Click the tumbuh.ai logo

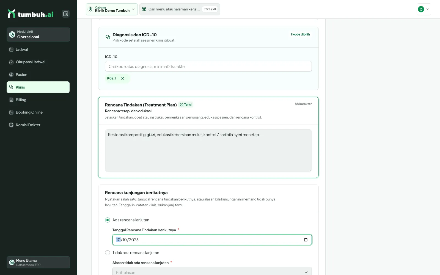point(31,14)
